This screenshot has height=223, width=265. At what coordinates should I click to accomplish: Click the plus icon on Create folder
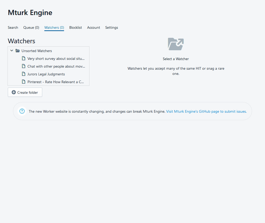click(x=14, y=92)
